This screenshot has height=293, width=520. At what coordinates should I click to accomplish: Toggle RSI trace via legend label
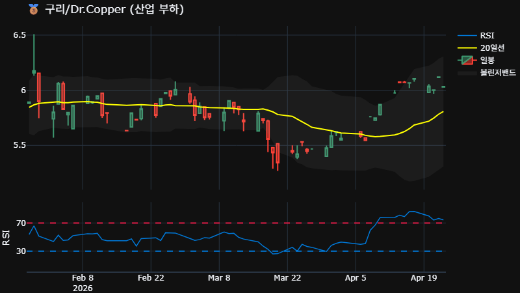487,35
